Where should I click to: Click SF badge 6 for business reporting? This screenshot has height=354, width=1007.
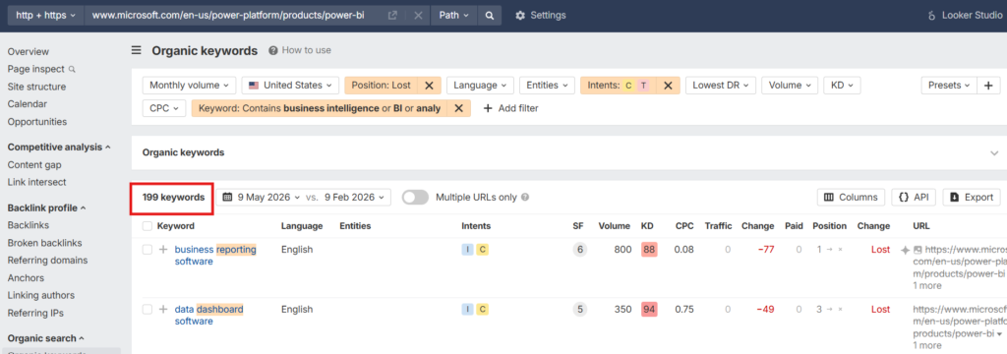pos(580,250)
